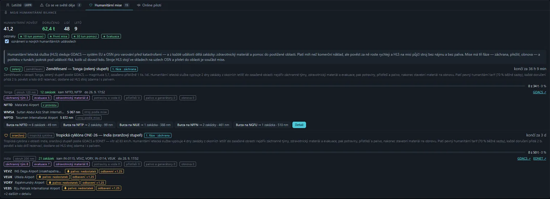Open Burza na NIUE 1 zakázka

point(145,125)
